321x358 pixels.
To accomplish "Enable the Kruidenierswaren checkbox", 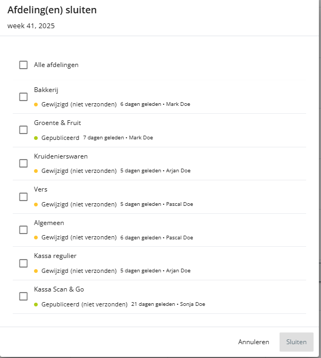I will point(23,163).
